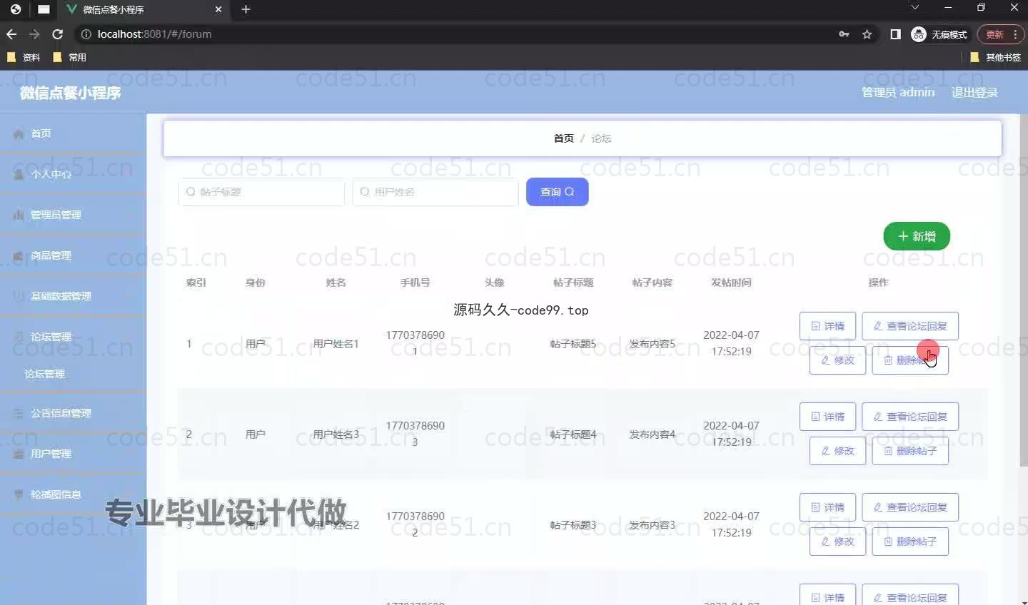Click the 查询 search button
Screen dimensions: 1028x605
tap(557, 192)
